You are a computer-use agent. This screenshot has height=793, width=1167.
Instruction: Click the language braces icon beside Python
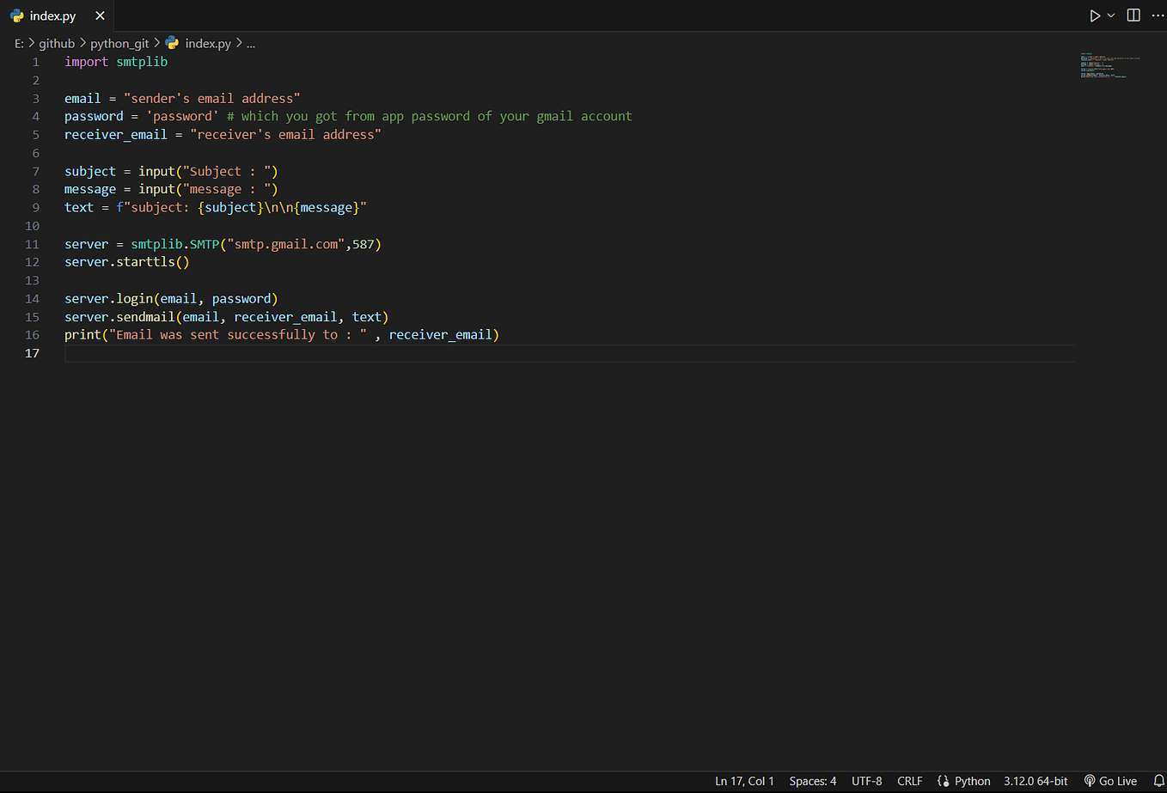(x=943, y=781)
